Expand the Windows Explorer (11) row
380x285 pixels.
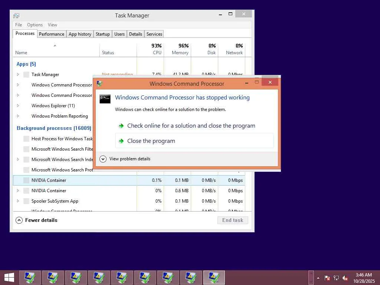click(18, 106)
